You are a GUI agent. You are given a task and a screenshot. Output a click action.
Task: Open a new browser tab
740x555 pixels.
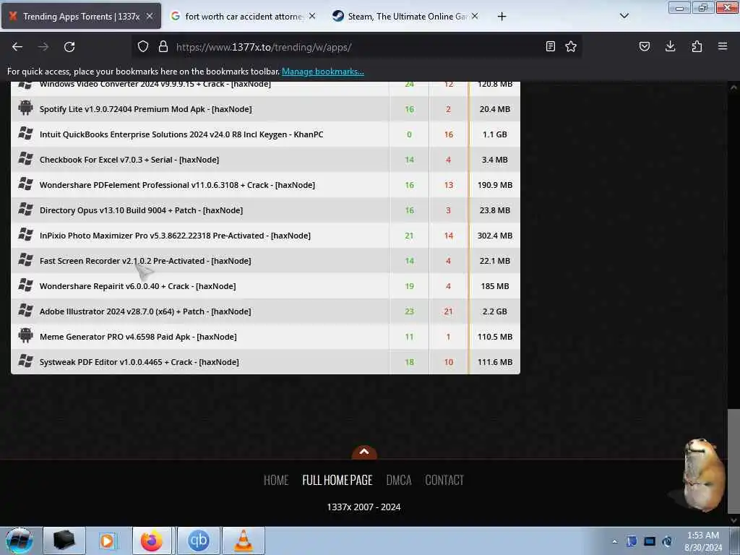(502, 17)
